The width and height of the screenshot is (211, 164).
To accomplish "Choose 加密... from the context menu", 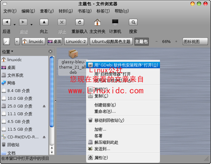I will click(x=123, y=129).
